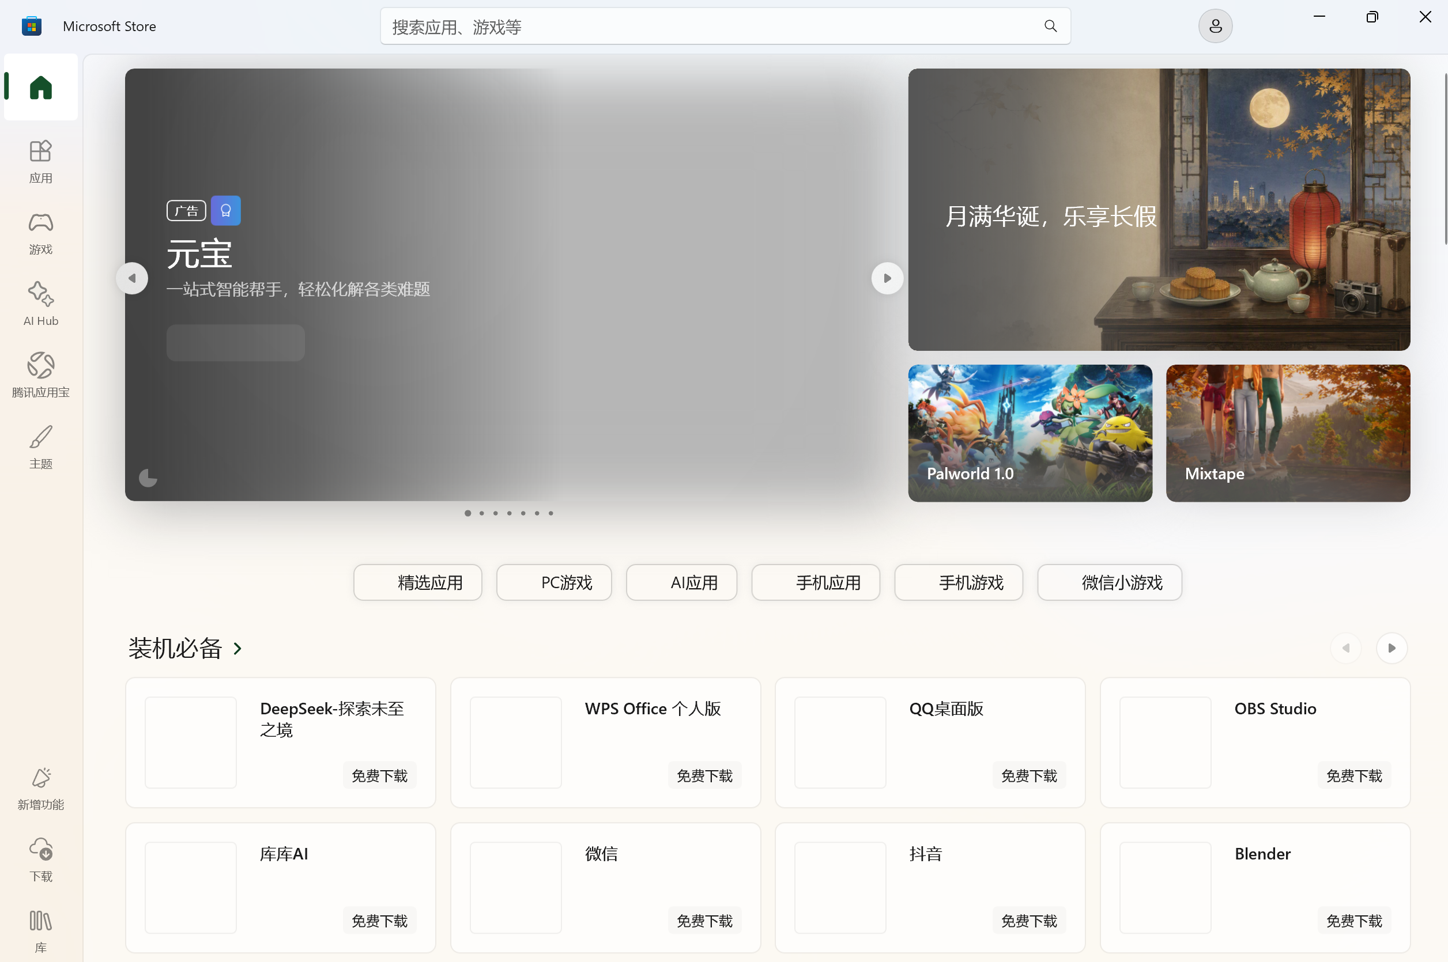This screenshot has width=1448, height=962.
Task: Open the 库 library page
Action: pos(40,931)
